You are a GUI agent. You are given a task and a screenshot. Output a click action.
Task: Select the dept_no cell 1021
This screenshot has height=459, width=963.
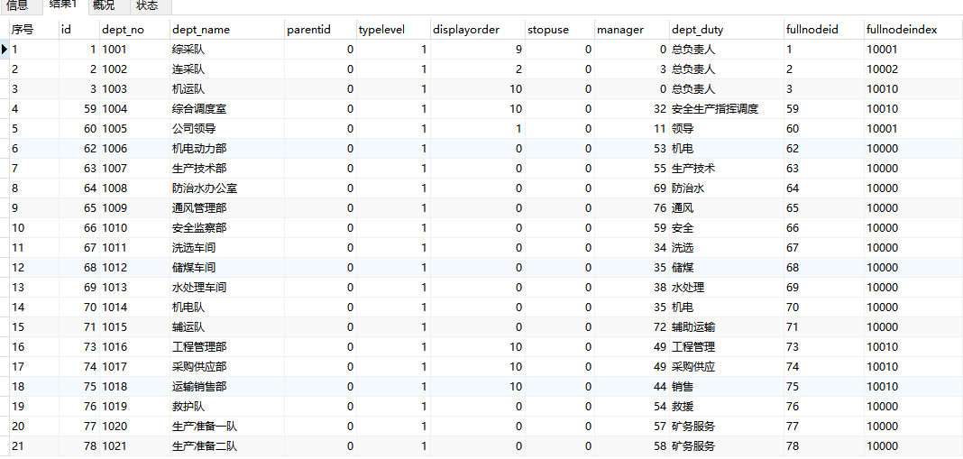pyautogui.click(x=134, y=446)
